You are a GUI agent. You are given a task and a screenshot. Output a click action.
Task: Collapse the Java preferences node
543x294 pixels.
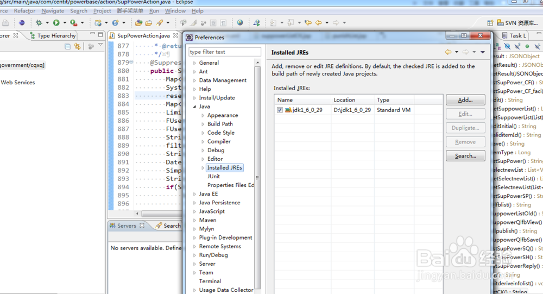[x=194, y=107]
